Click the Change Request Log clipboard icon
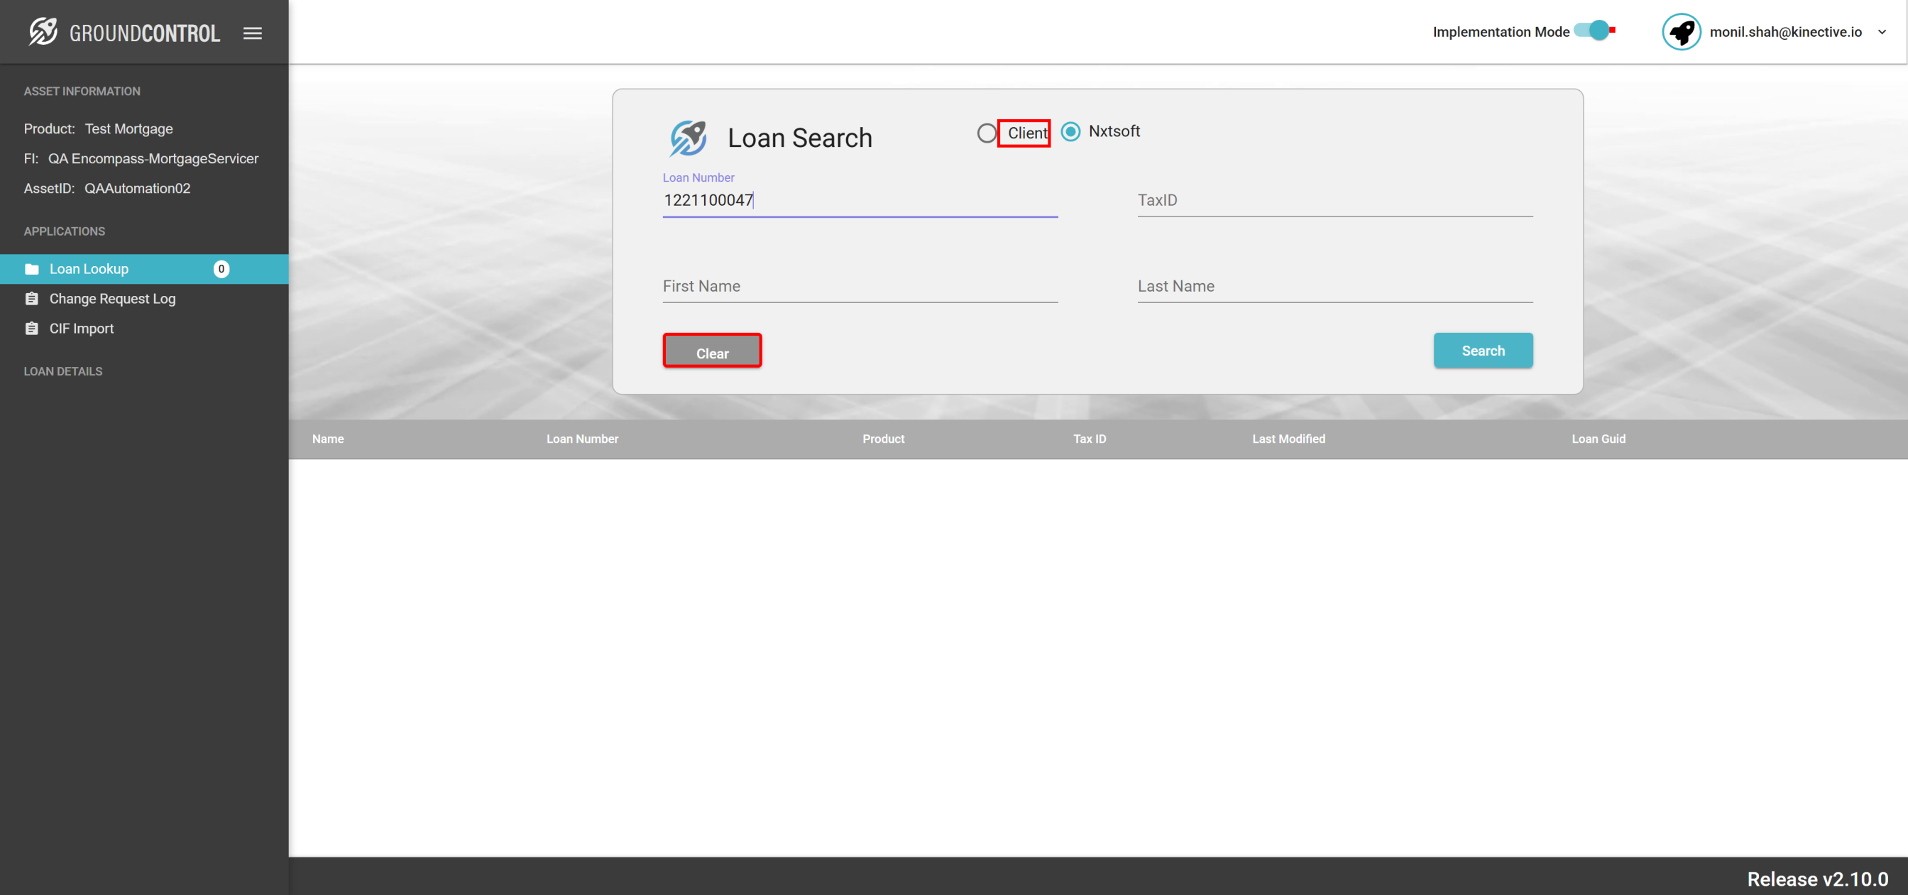Viewport: 1908px width, 895px height. pyautogui.click(x=32, y=299)
